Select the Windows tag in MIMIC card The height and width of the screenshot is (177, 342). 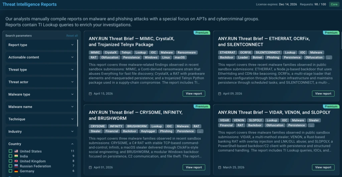[x=151, y=58]
